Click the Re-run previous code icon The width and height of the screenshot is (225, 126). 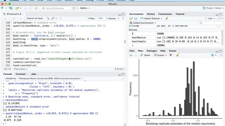[x=100, y=18]
